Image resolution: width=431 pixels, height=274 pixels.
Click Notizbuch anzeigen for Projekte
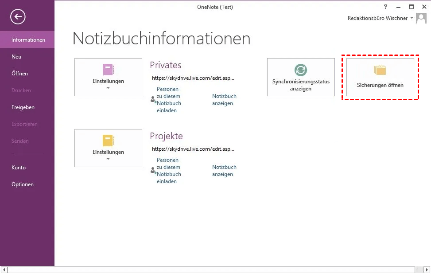point(224,171)
